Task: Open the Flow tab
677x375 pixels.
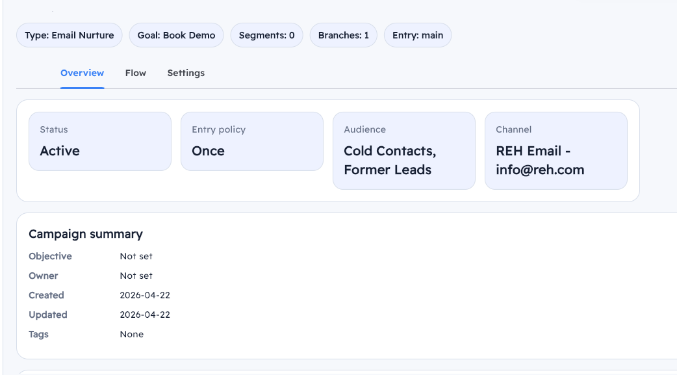Action: click(135, 73)
